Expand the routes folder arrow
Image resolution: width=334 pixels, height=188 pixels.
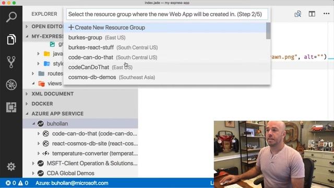click(x=33, y=74)
